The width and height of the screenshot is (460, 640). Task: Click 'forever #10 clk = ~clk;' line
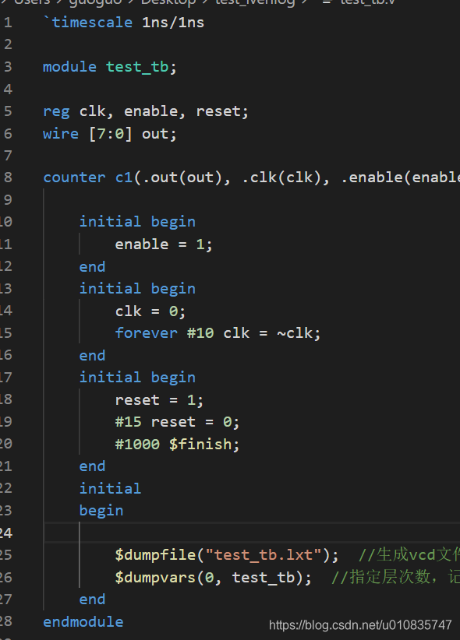pyautogui.click(x=218, y=333)
